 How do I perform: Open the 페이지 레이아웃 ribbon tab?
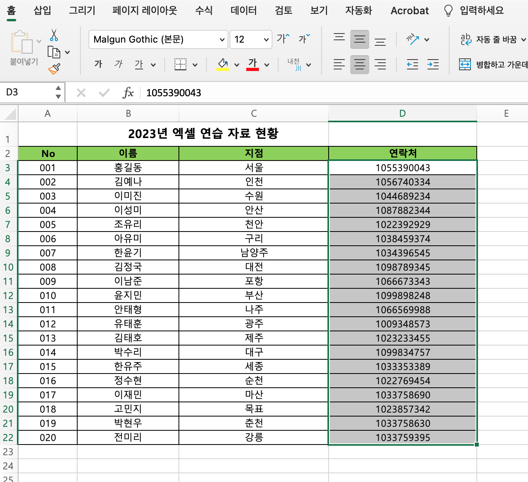145,11
